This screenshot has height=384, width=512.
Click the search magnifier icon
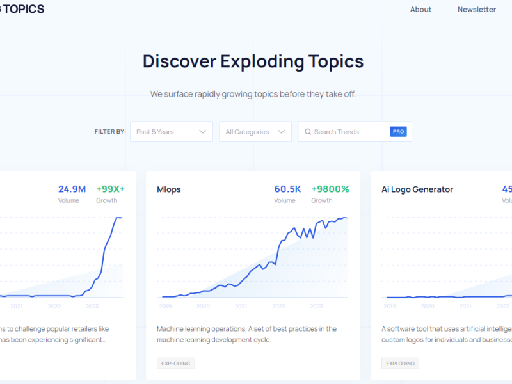coord(308,132)
